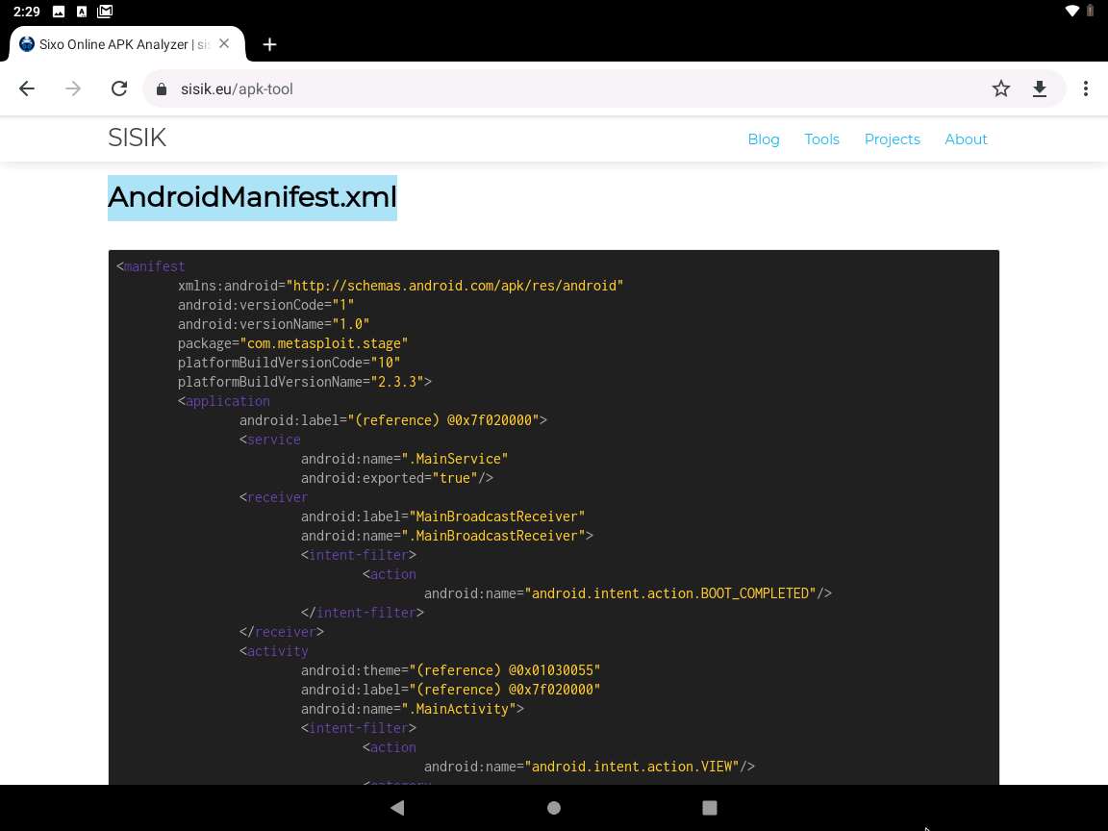
Task: Click the padlock site security icon
Action: click(x=161, y=88)
